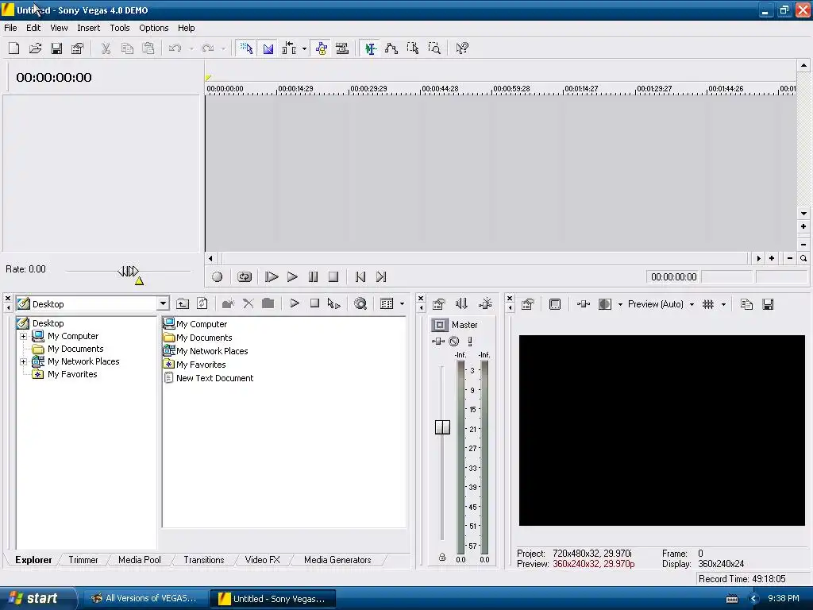Open the Tools menu
813x610 pixels.
tap(120, 28)
